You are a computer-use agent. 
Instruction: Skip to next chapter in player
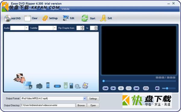(x=136, y=88)
